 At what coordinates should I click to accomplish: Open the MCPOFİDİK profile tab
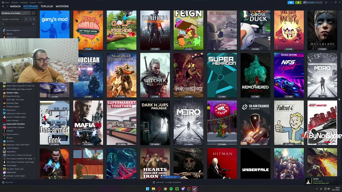(x=62, y=6)
